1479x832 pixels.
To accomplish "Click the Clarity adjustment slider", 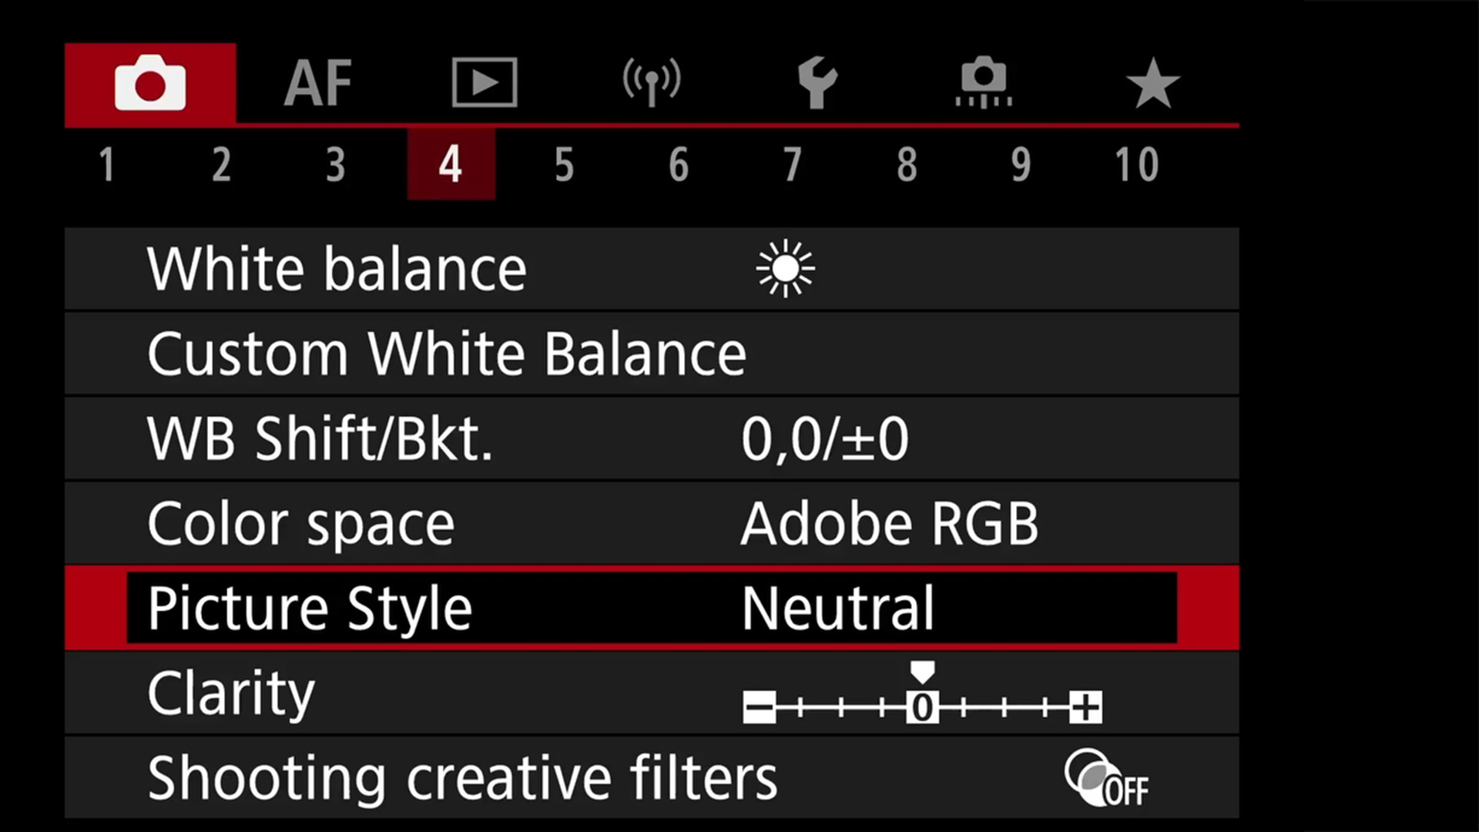I will pyautogui.click(x=922, y=705).
